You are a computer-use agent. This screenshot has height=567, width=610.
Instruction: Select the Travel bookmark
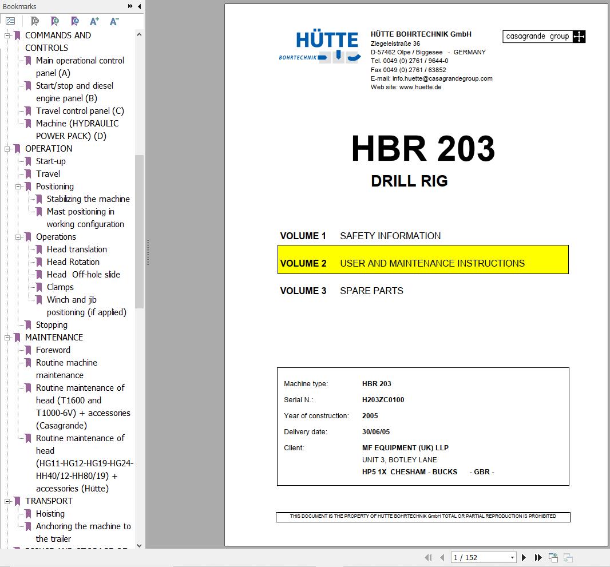coord(48,174)
